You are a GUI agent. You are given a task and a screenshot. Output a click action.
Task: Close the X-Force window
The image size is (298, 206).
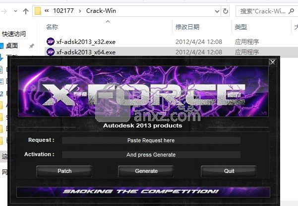273,62
